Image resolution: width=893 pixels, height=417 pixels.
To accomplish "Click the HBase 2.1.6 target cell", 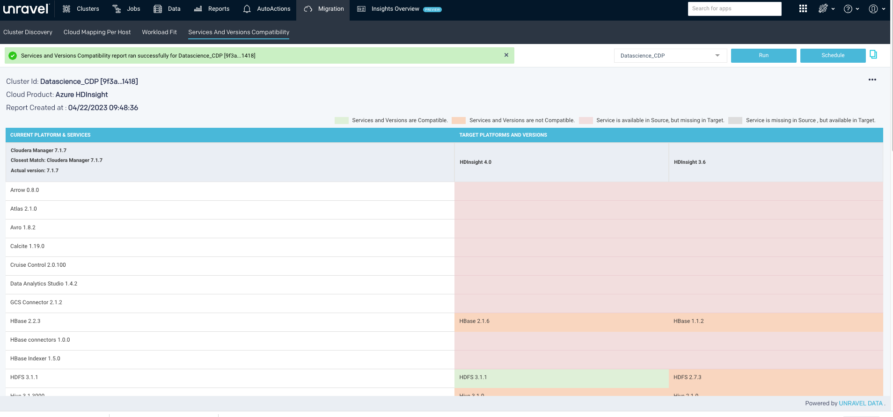I will pyautogui.click(x=562, y=322).
